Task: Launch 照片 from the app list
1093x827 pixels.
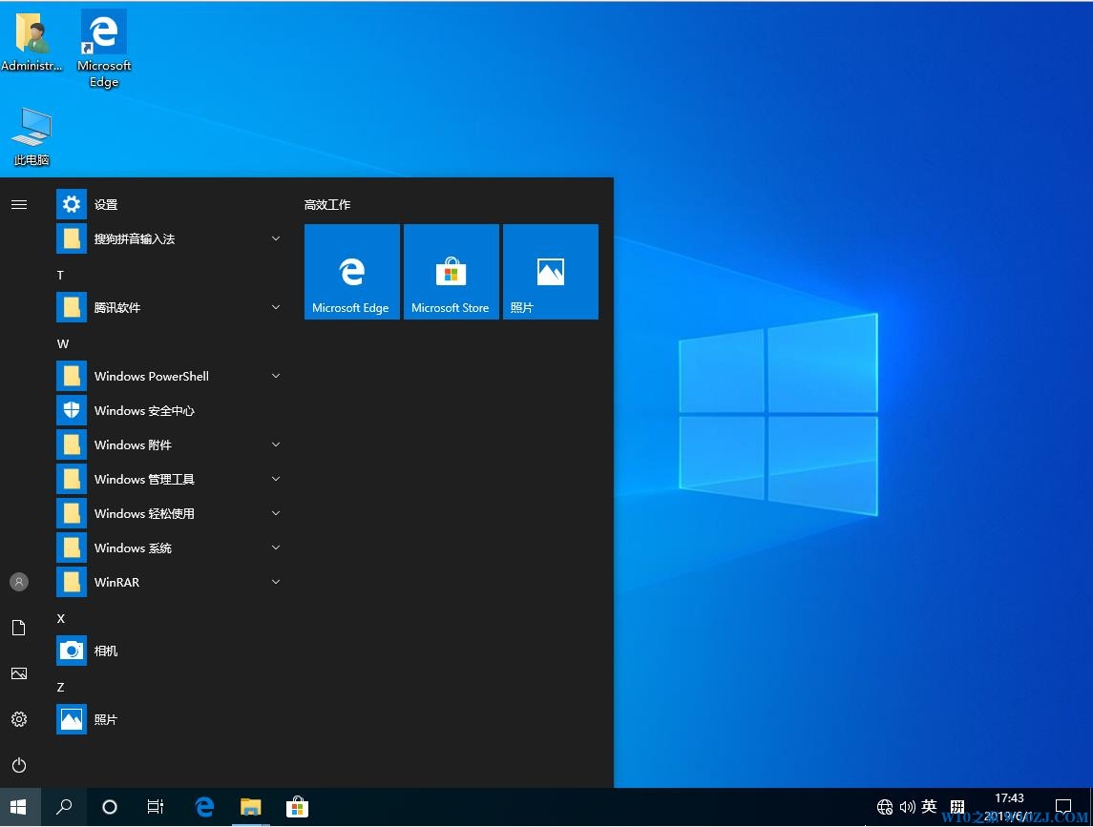Action: pyautogui.click(x=171, y=720)
